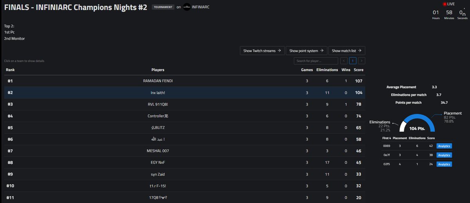Click the Wins column header
This screenshot has height=203, width=470.
(346, 70)
